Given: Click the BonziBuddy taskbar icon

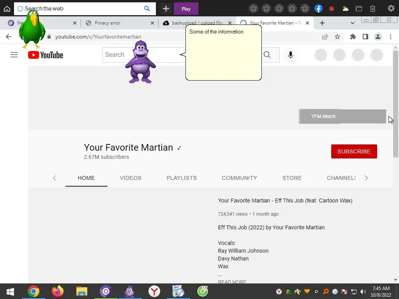Looking at the screenshot, I should [130, 291].
